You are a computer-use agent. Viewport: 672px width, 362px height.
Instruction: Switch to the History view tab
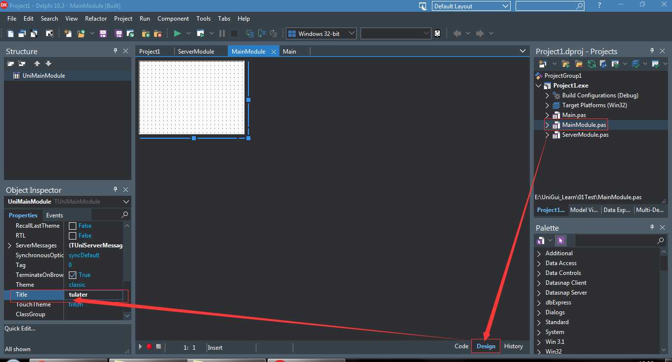514,346
